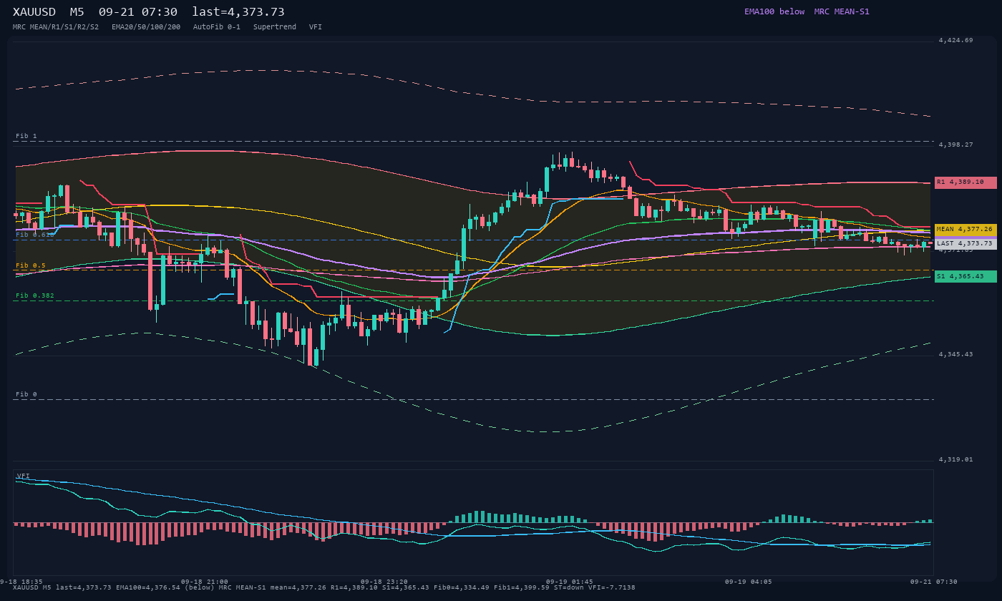Select the Fib 0 level label
The height and width of the screenshot is (601, 1002).
[26, 394]
